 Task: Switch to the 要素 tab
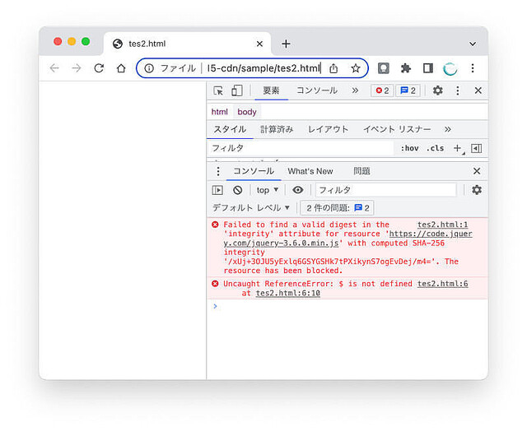271,90
